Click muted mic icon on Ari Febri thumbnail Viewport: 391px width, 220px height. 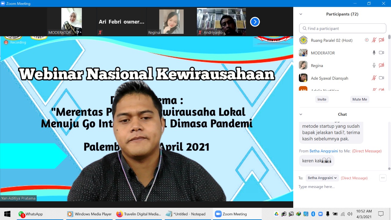pos(100,32)
